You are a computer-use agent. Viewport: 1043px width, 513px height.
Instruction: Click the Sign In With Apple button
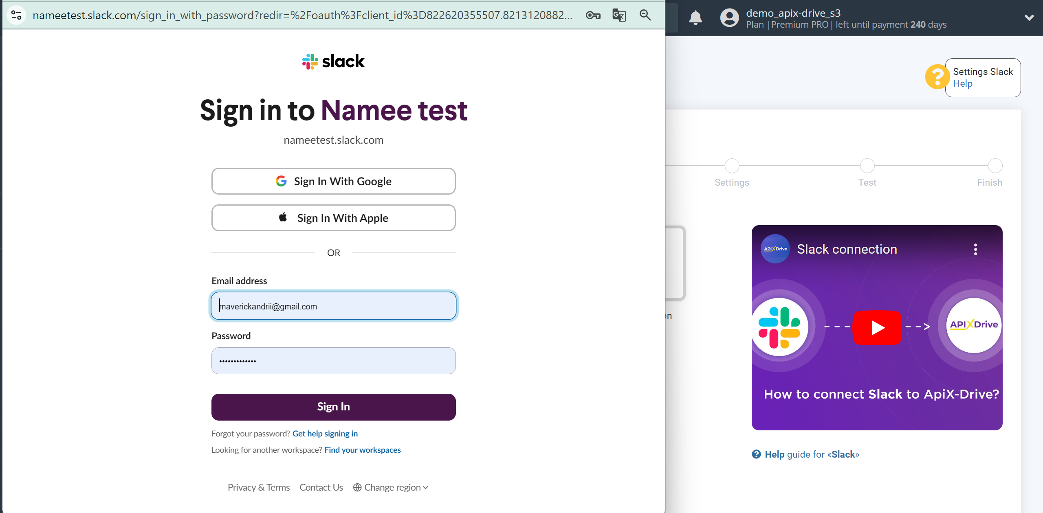[333, 217]
